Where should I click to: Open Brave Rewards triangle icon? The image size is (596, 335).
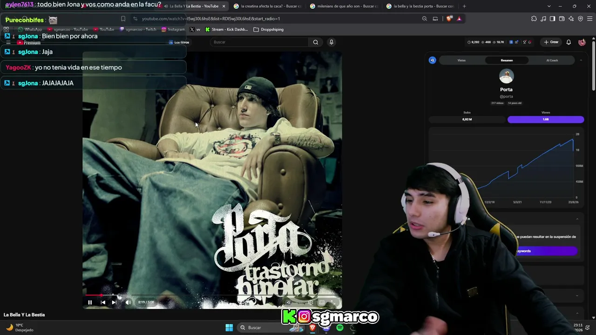coord(459,19)
